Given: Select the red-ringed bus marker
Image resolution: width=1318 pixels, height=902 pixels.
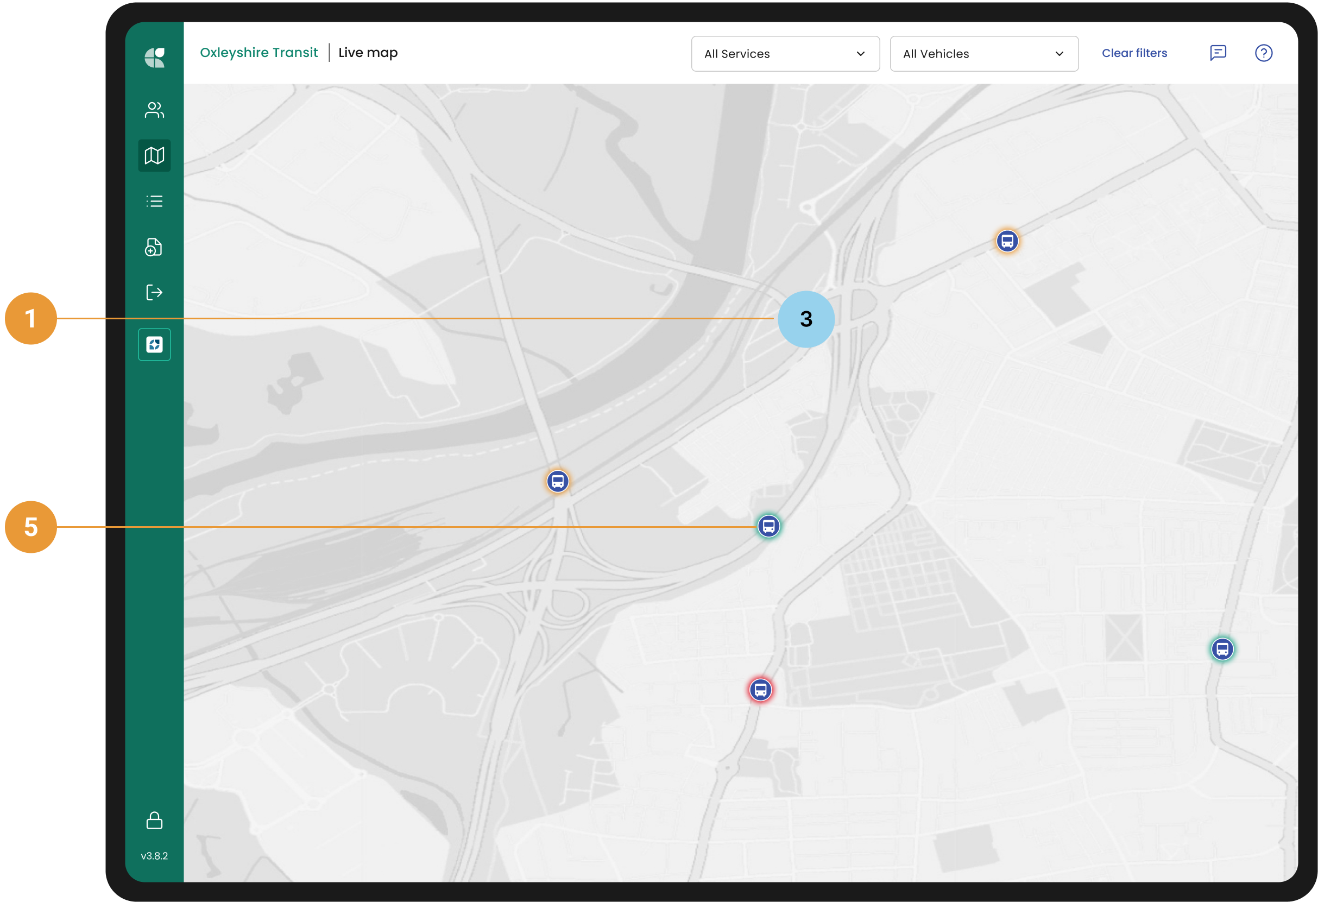Looking at the screenshot, I should coord(760,690).
